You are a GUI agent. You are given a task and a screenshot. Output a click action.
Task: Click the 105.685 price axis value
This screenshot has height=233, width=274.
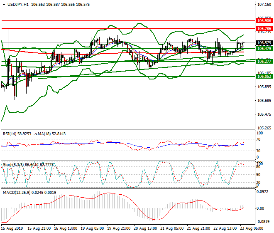(264, 101)
